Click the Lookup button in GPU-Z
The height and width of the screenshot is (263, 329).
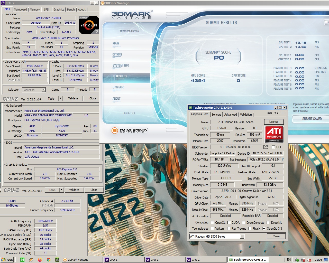click(274, 122)
